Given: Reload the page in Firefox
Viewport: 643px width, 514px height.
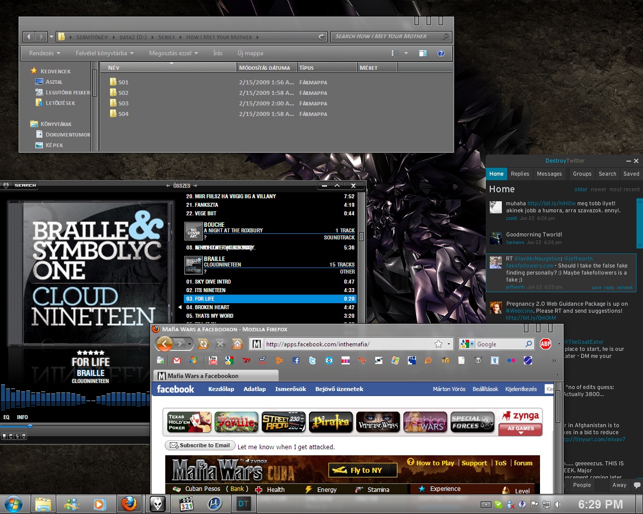Looking at the screenshot, I should point(203,344).
